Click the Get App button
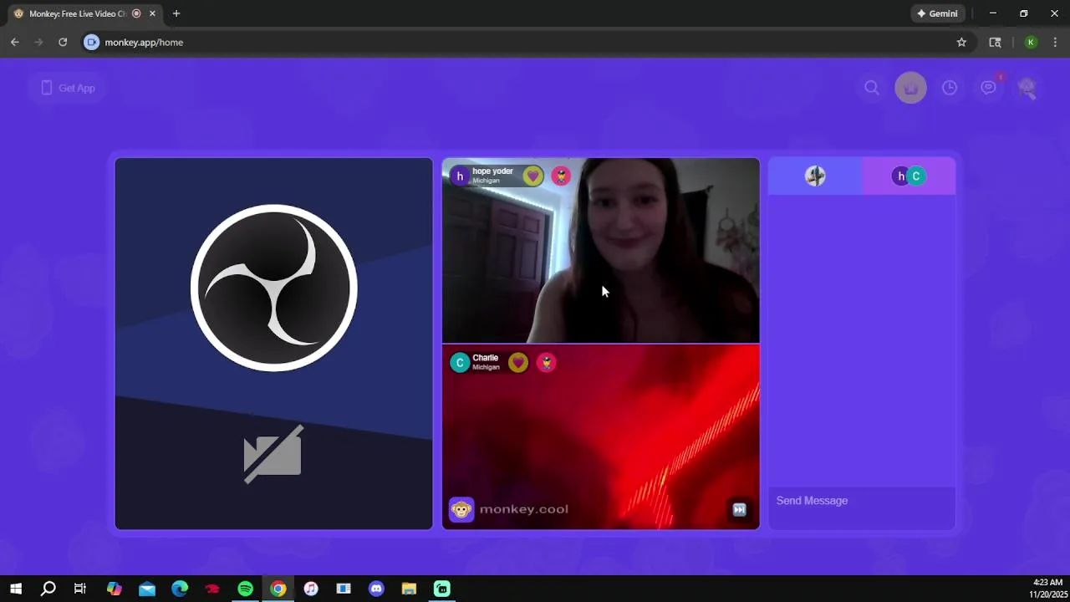The height and width of the screenshot is (602, 1070). tap(69, 88)
